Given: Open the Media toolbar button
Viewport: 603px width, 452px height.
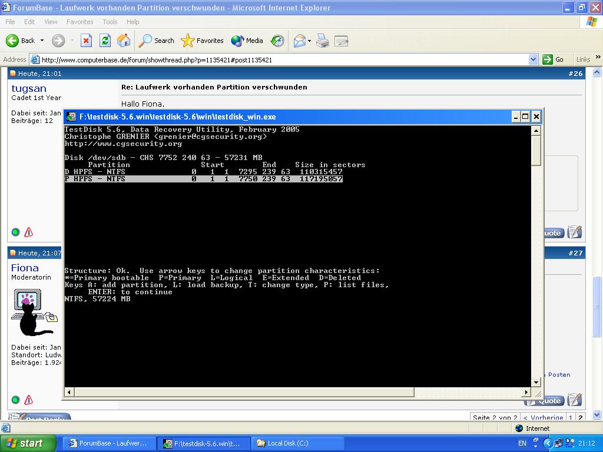Looking at the screenshot, I should tap(247, 41).
